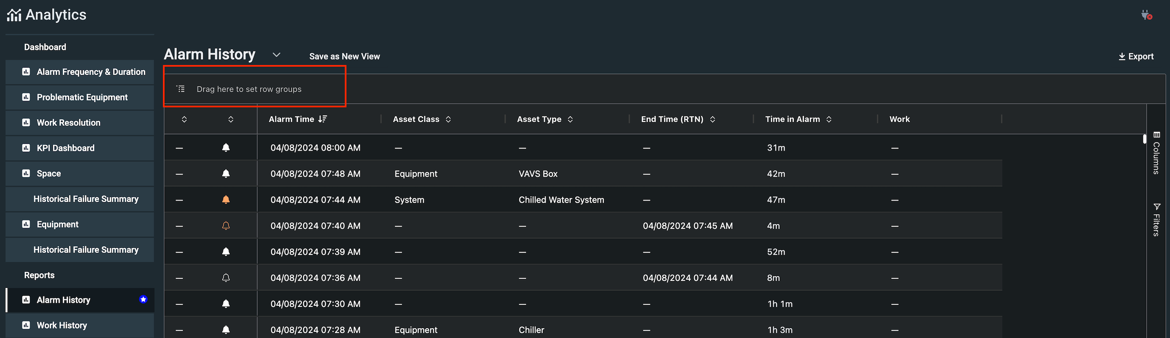Open the Alarm History view dropdown chevron

coord(276,55)
